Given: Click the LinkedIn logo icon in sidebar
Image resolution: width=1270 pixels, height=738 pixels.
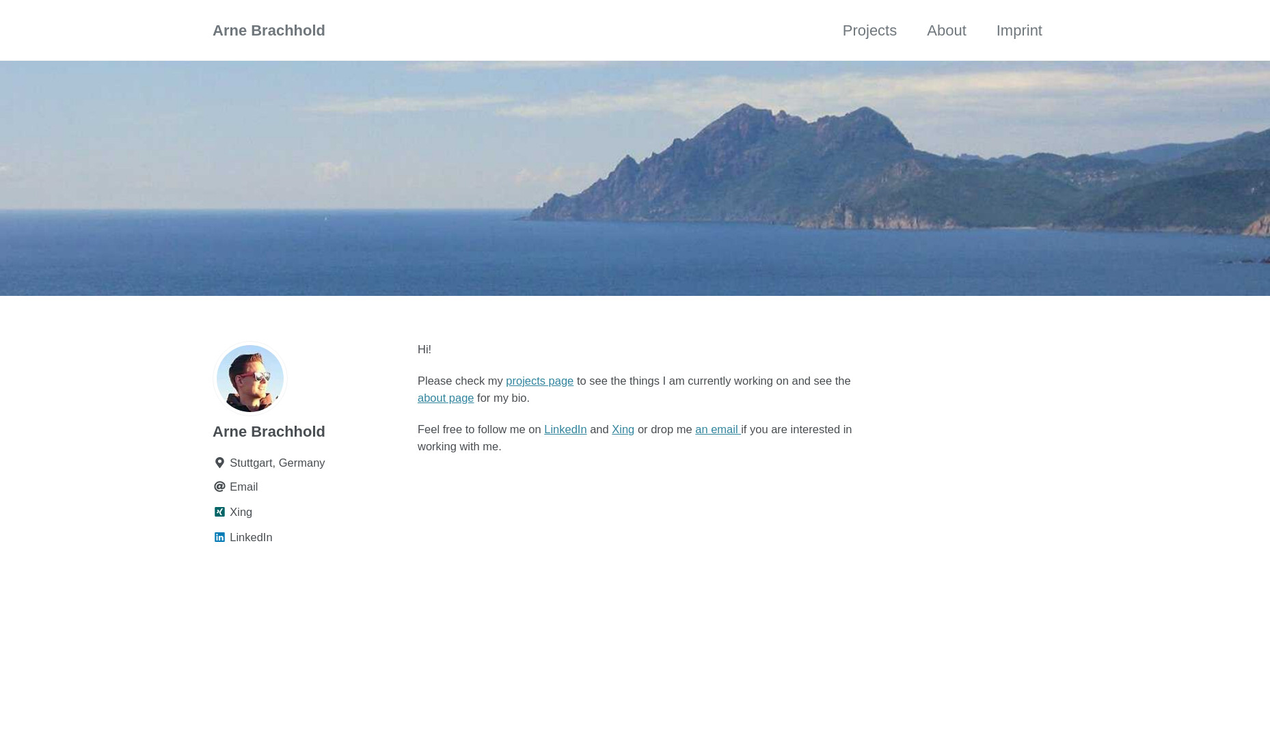Looking at the screenshot, I should click(x=219, y=537).
